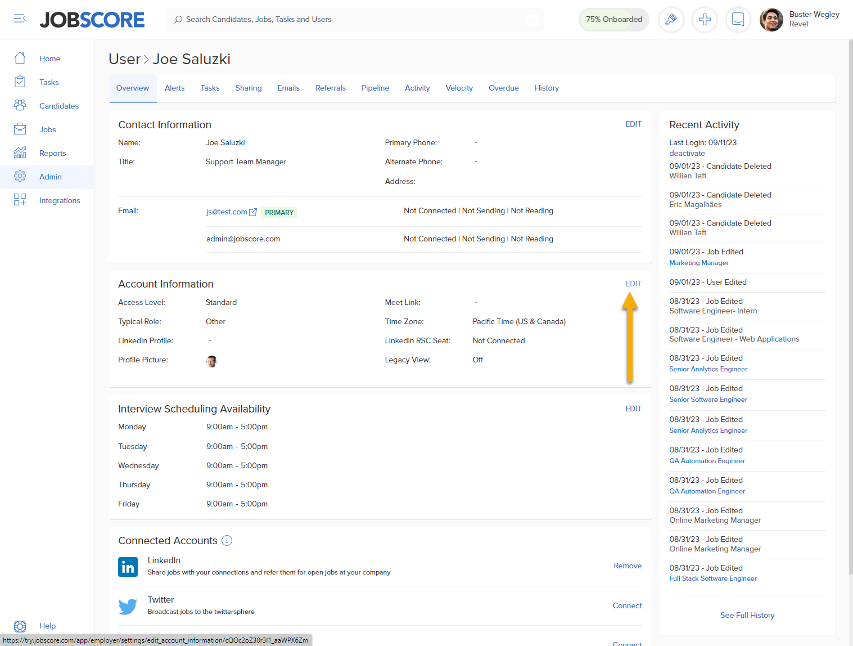Click the info icon next to Connected Accounts
This screenshot has width=853, height=646.
click(227, 541)
